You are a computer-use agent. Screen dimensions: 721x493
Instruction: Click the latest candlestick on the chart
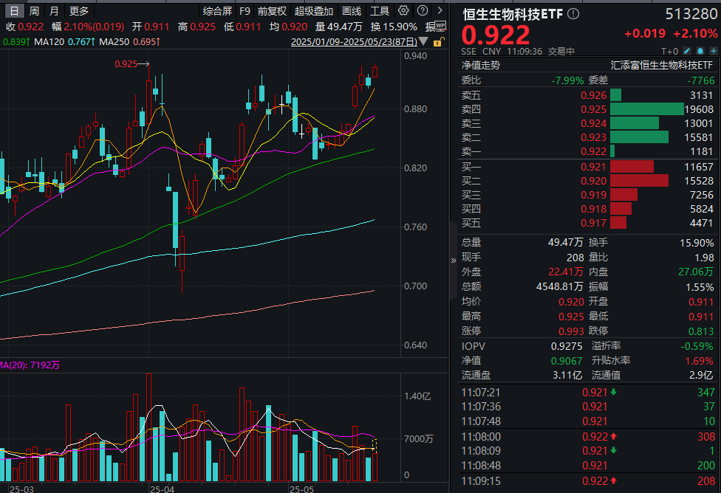(x=375, y=71)
